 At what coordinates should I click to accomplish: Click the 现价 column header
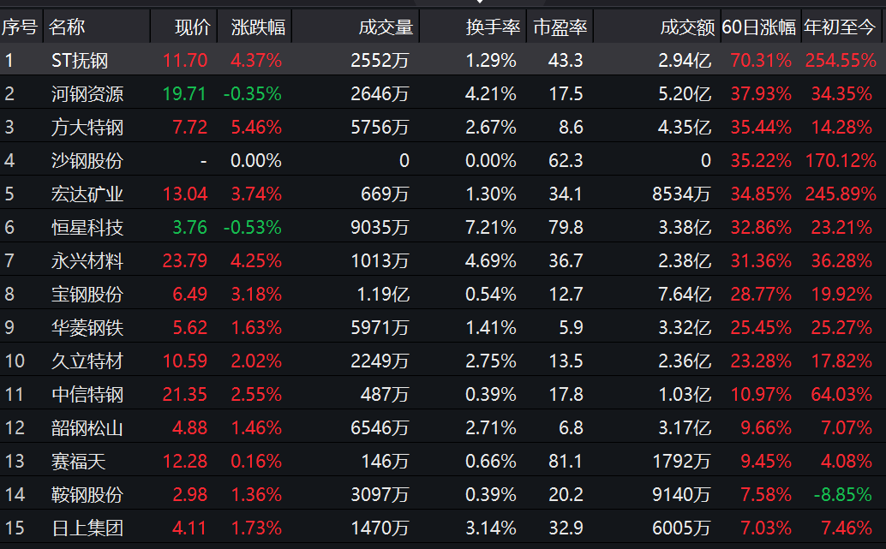[192, 27]
